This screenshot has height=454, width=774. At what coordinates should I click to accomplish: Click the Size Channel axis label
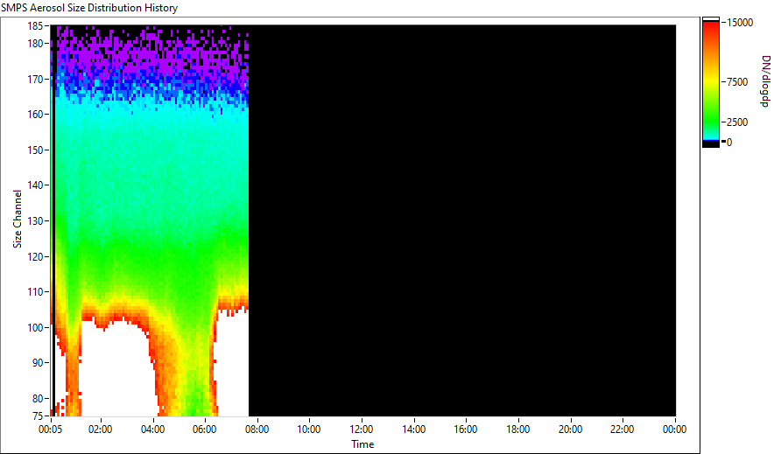18,219
